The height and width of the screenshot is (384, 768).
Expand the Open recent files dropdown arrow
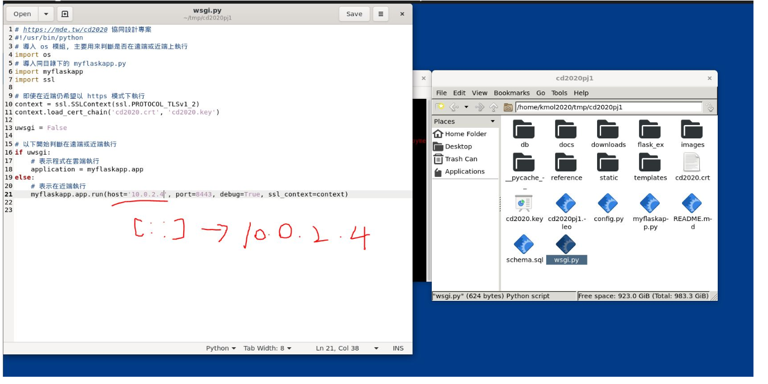click(46, 14)
